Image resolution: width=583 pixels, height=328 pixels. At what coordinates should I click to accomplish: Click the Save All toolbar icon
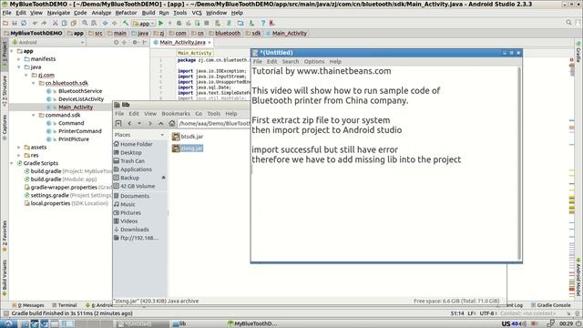(x=15, y=23)
